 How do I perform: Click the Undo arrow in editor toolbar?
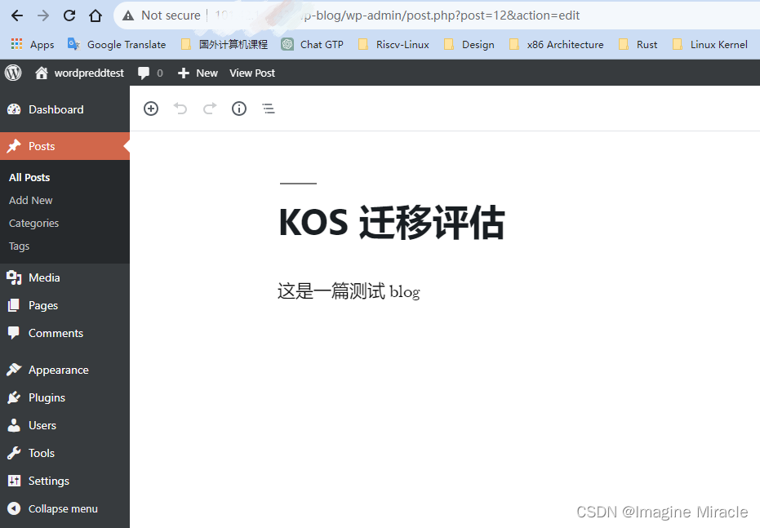coord(180,109)
